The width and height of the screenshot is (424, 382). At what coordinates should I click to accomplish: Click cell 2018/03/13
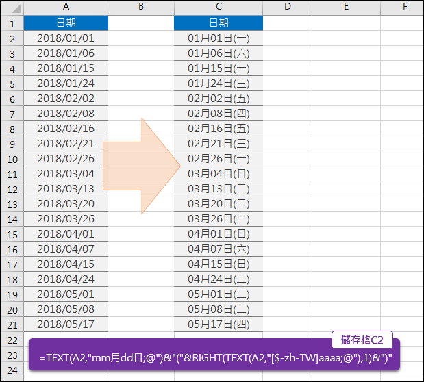[x=66, y=189]
